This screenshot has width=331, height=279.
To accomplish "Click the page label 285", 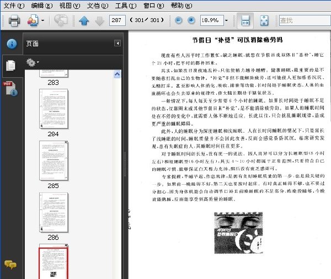I will tap(53, 186).
